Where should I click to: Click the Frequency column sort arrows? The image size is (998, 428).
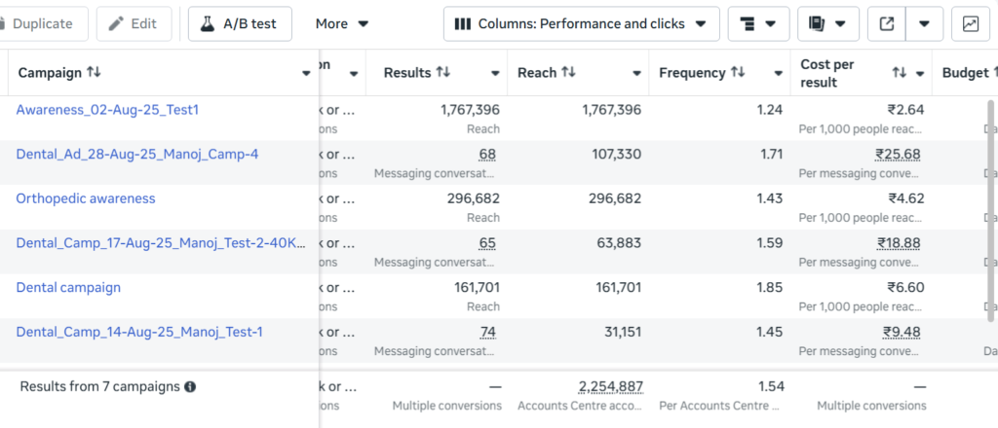pos(738,73)
